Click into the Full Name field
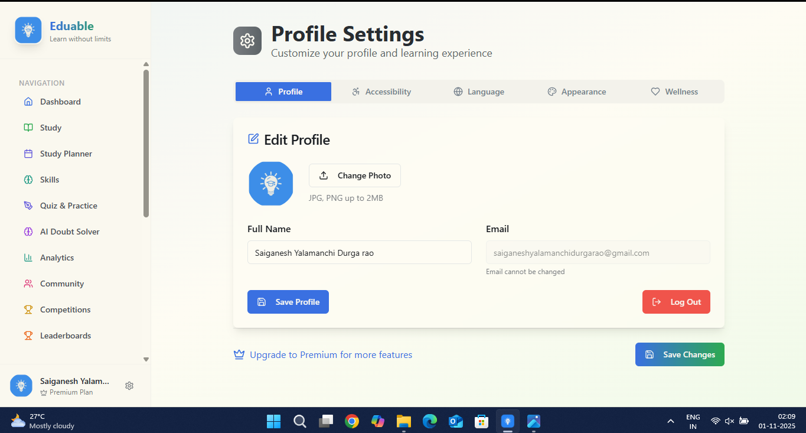This screenshot has width=806, height=433. coord(359,252)
